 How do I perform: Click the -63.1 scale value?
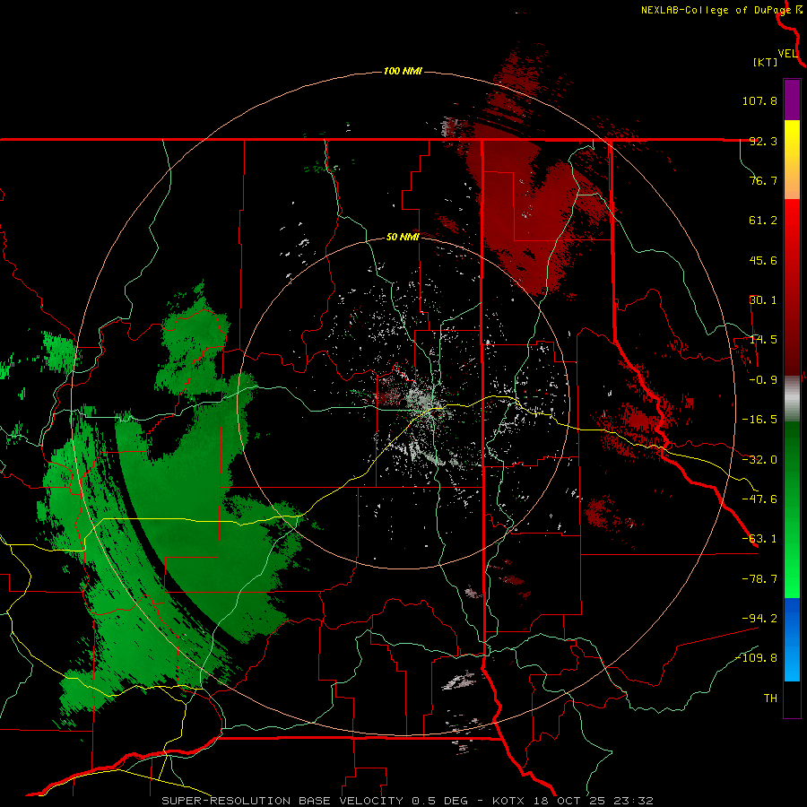[x=759, y=539]
